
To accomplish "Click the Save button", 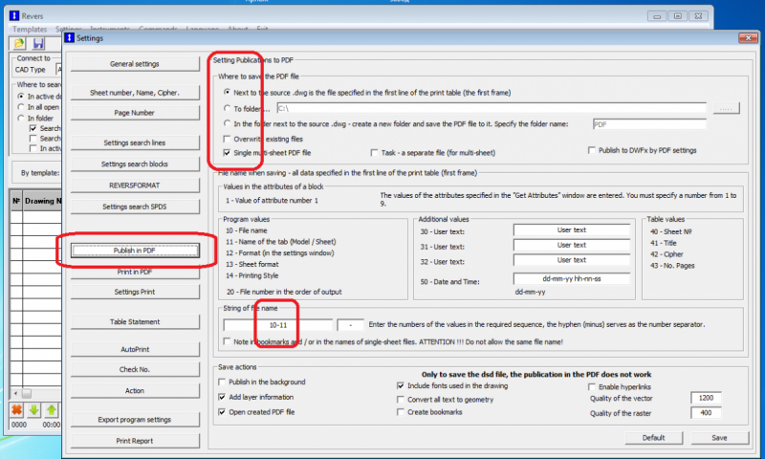I will point(720,438).
